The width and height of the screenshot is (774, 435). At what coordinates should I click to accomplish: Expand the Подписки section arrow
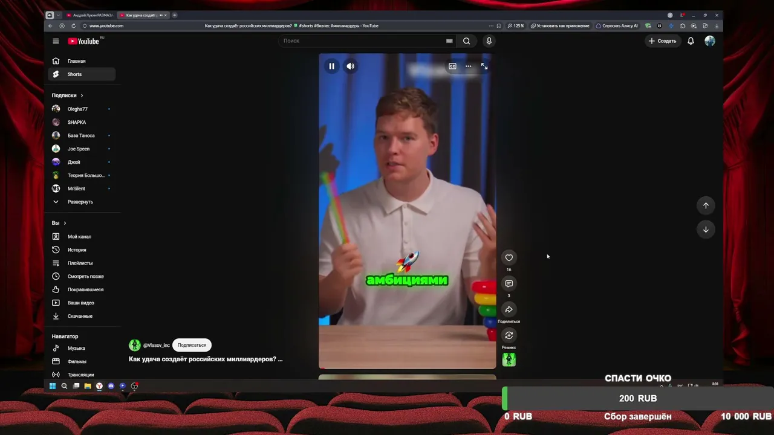(x=82, y=95)
